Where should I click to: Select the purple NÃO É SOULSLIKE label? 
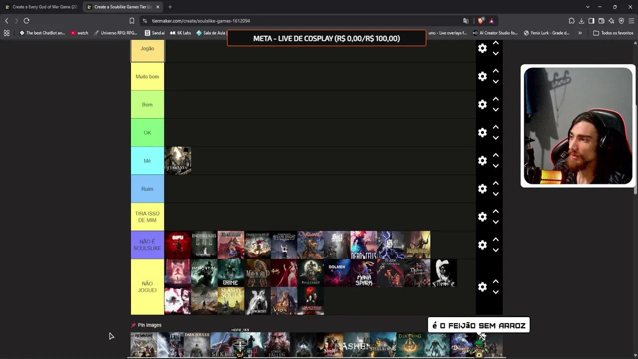click(148, 245)
